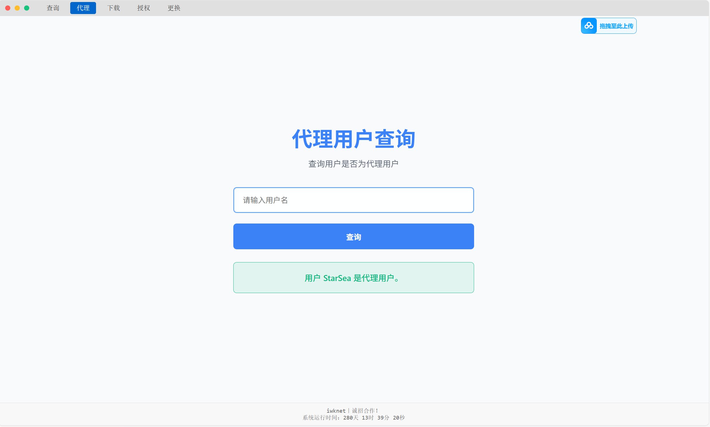Click the red close window dot

(x=8, y=8)
